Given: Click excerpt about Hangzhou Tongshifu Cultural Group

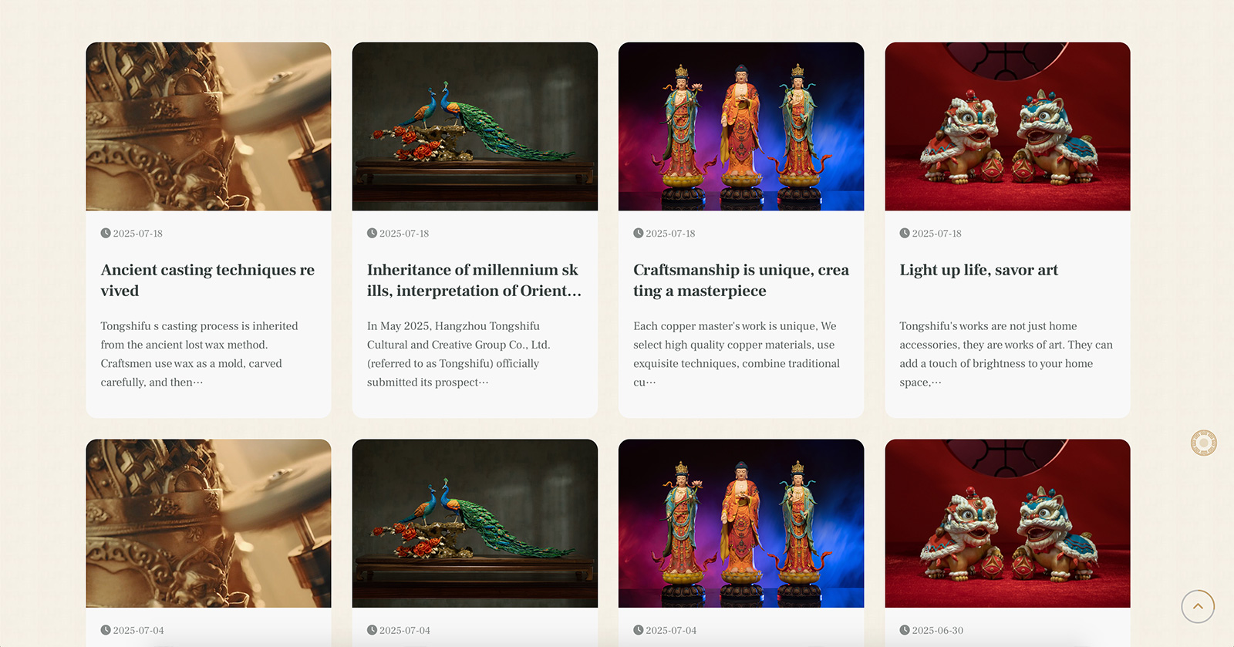Looking at the screenshot, I should coord(459,354).
